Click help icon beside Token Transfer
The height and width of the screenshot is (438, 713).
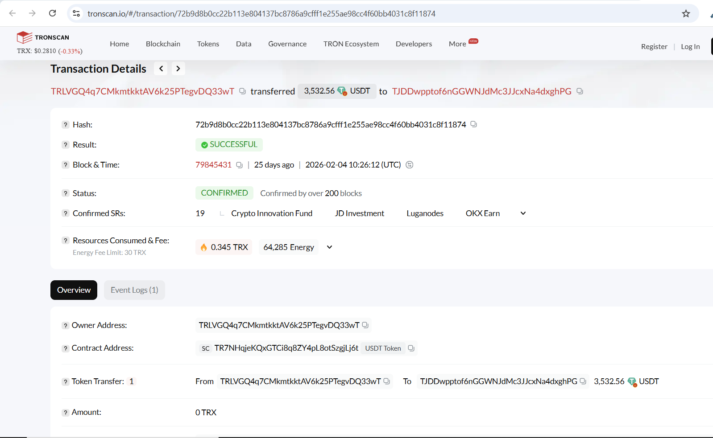66,382
